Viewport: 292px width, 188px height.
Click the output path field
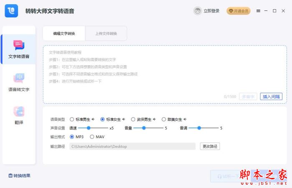point(133,146)
